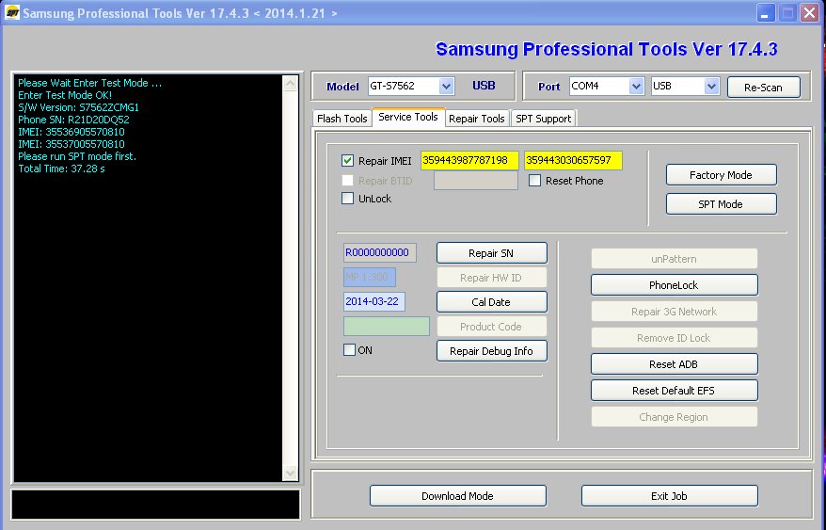Open the USB connection type dropdown
This screenshot has width=826, height=530.
(711, 86)
